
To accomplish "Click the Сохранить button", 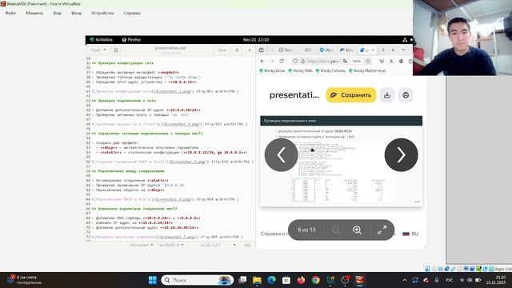I will [x=351, y=95].
